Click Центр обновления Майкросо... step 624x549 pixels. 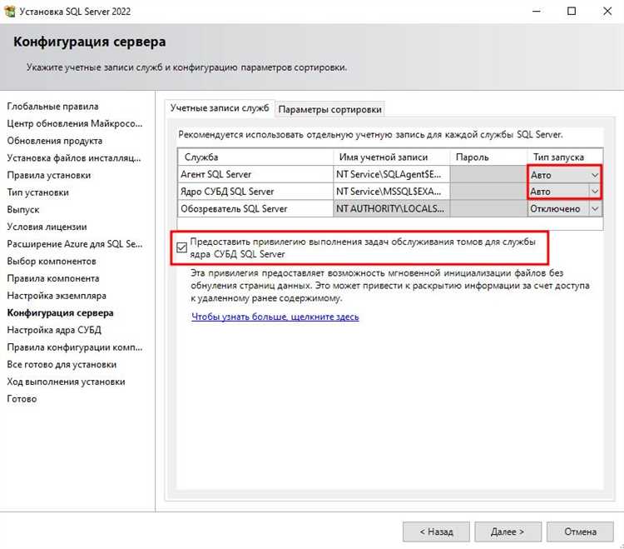click(x=74, y=123)
